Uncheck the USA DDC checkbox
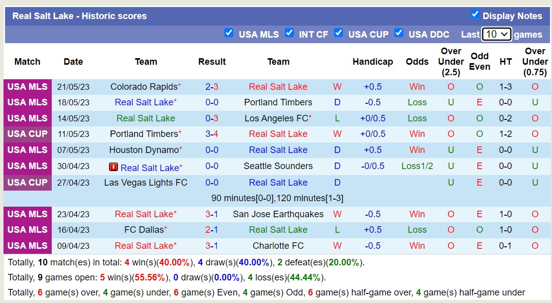Image resolution: width=552 pixels, height=303 pixels. click(399, 33)
